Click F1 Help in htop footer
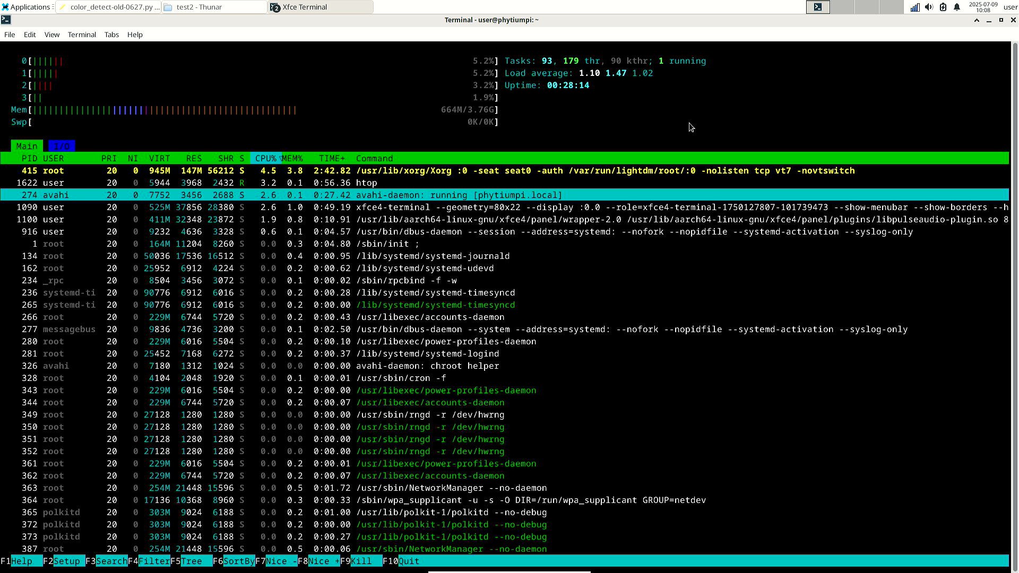This screenshot has height=573, width=1019. [x=21, y=561]
